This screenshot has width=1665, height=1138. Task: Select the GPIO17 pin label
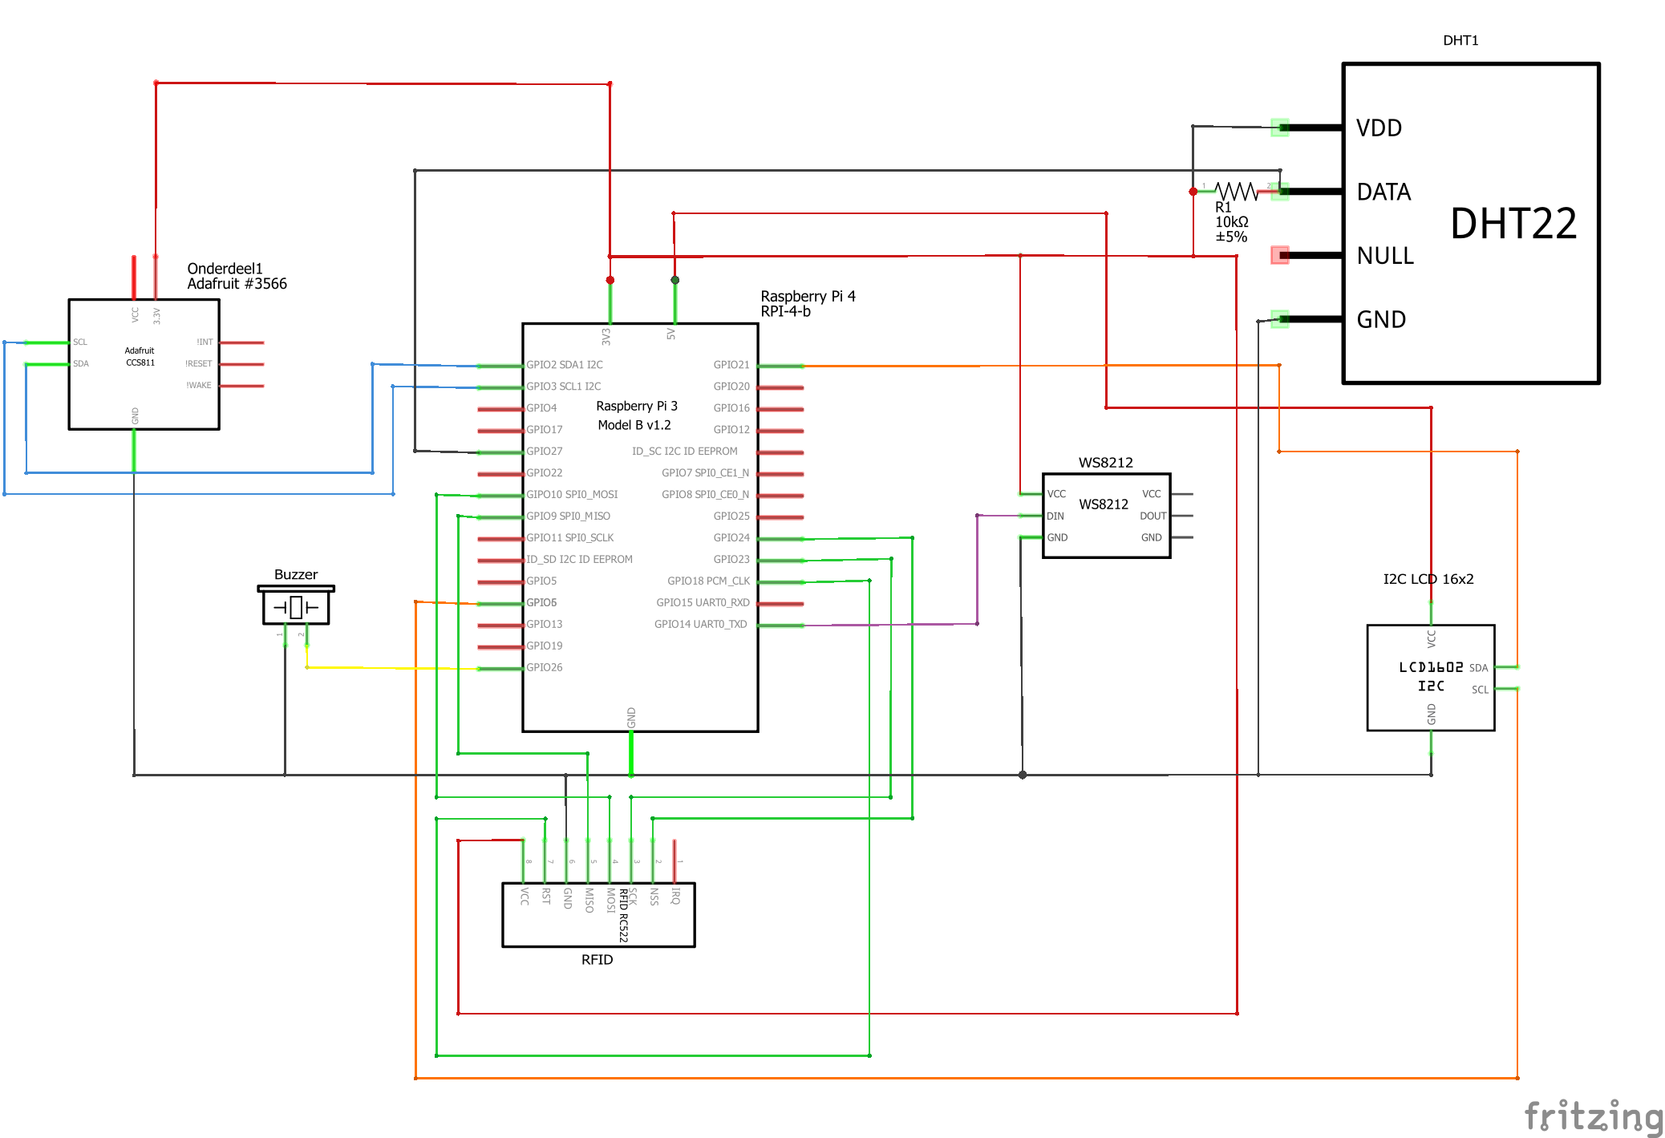(545, 430)
